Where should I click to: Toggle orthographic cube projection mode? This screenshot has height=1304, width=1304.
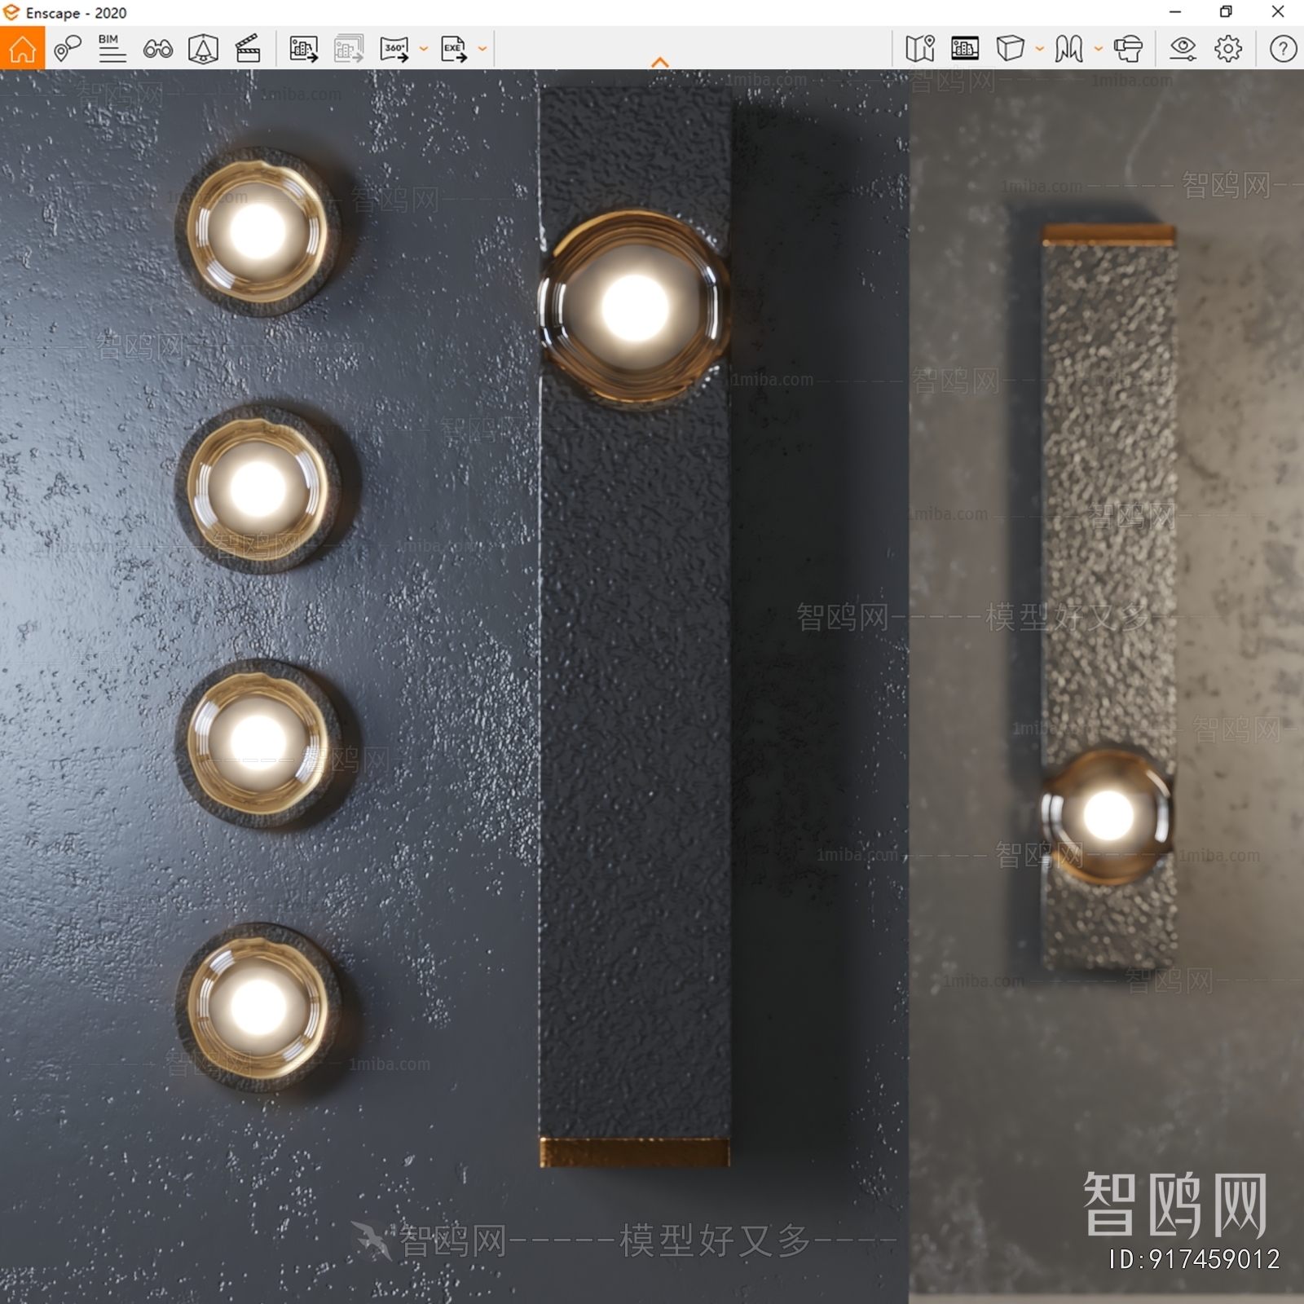pyautogui.click(x=1010, y=49)
